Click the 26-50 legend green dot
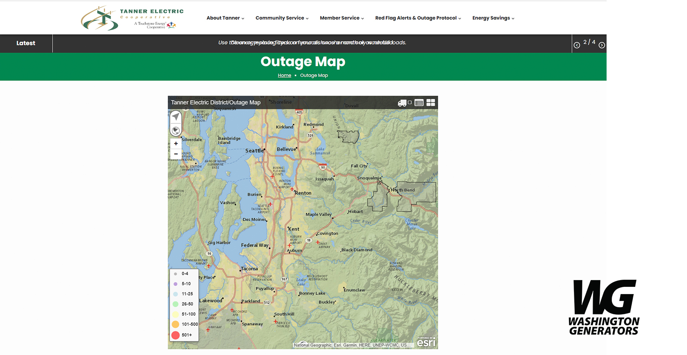The image size is (687, 355). coord(176,304)
